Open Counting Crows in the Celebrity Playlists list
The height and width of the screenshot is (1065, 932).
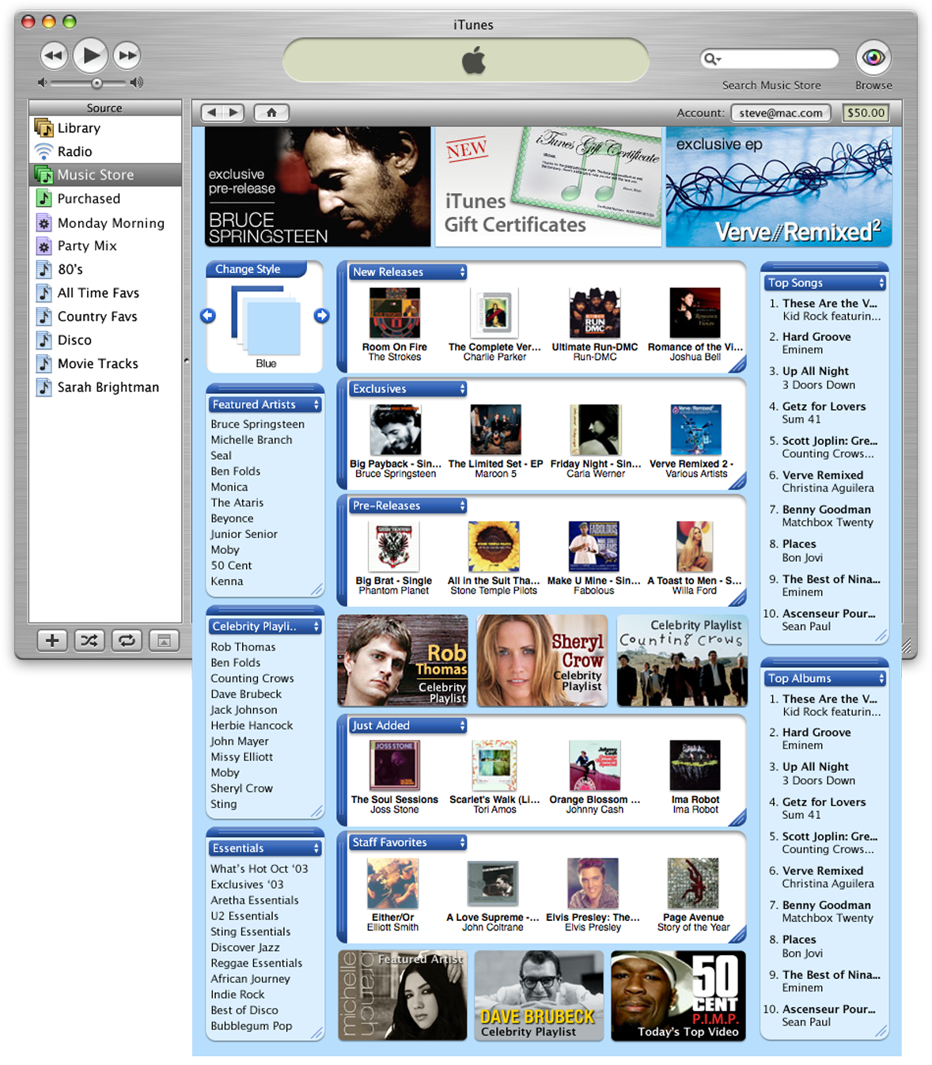[x=252, y=678]
